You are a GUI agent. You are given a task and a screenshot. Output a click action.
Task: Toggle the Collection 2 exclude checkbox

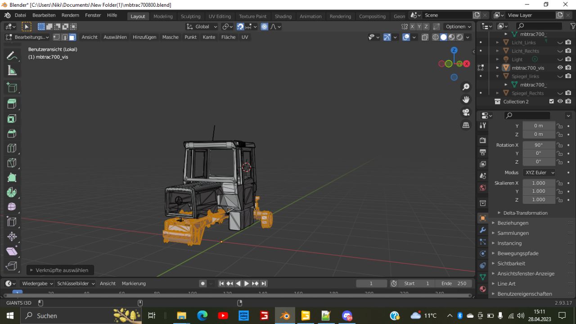pyautogui.click(x=552, y=101)
